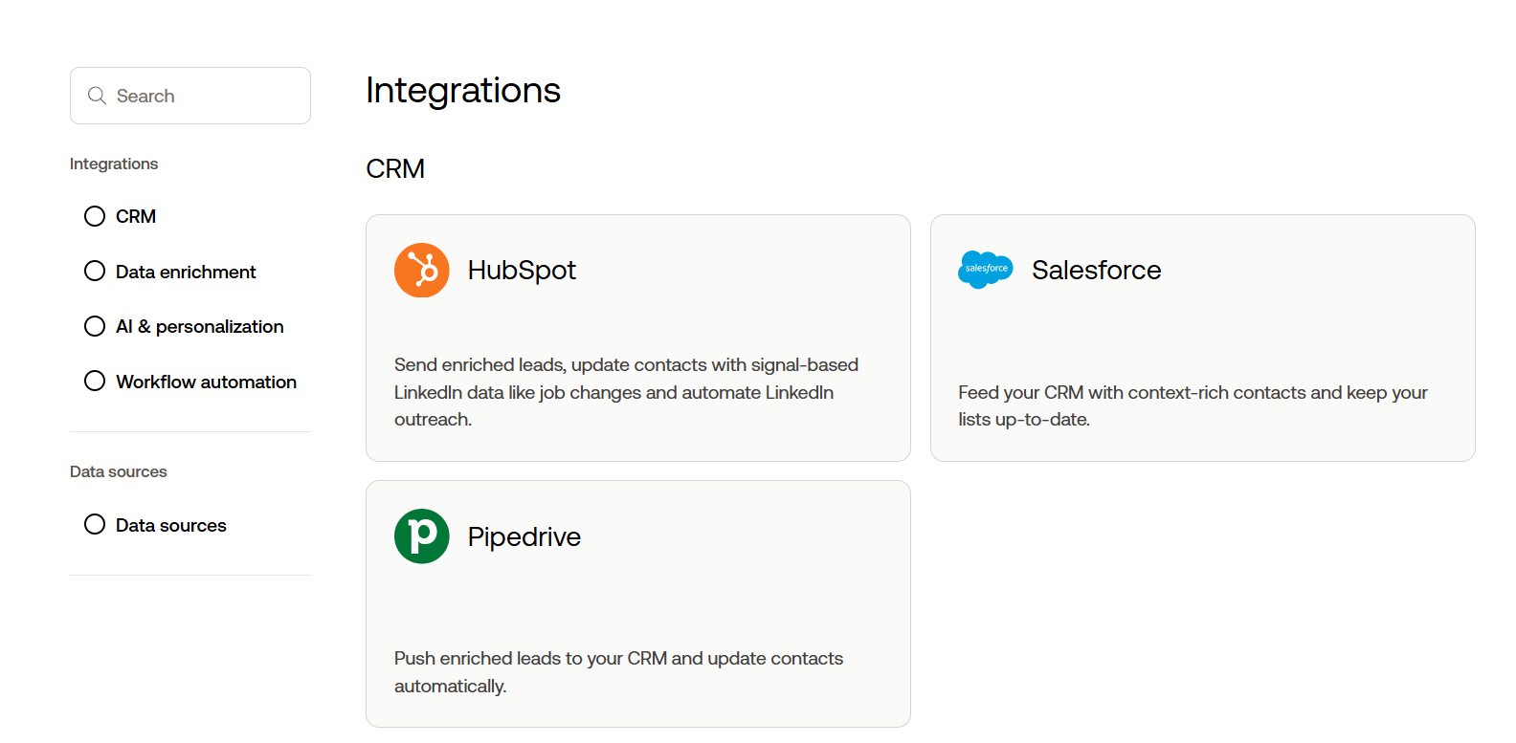
Task: Open the HubSpot integration title
Action: [522, 271]
